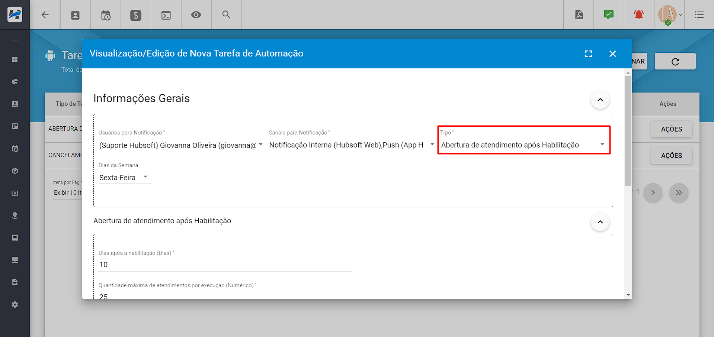714x337 pixels.
Task: Click the magnifying glass search icon
Action: click(226, 15)
